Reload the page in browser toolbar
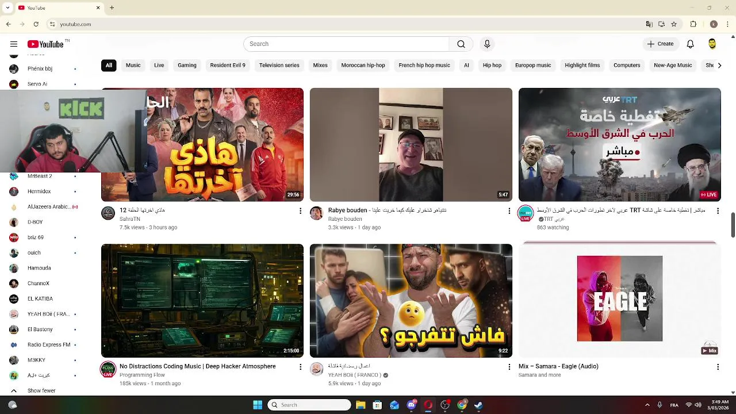 click(x=36, y=24)
